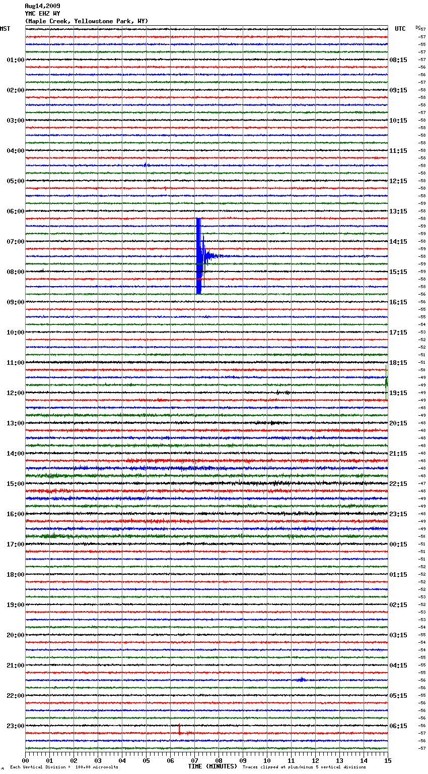Click the 07:00 MST time label
This screenshot has height=774, width=428.
[x=16, y=242]
